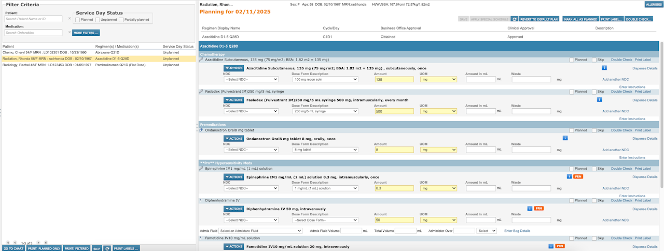Click the pencil icon beside Epinephrine IM header
Screen dimensions: 664x251
[201, 168]
